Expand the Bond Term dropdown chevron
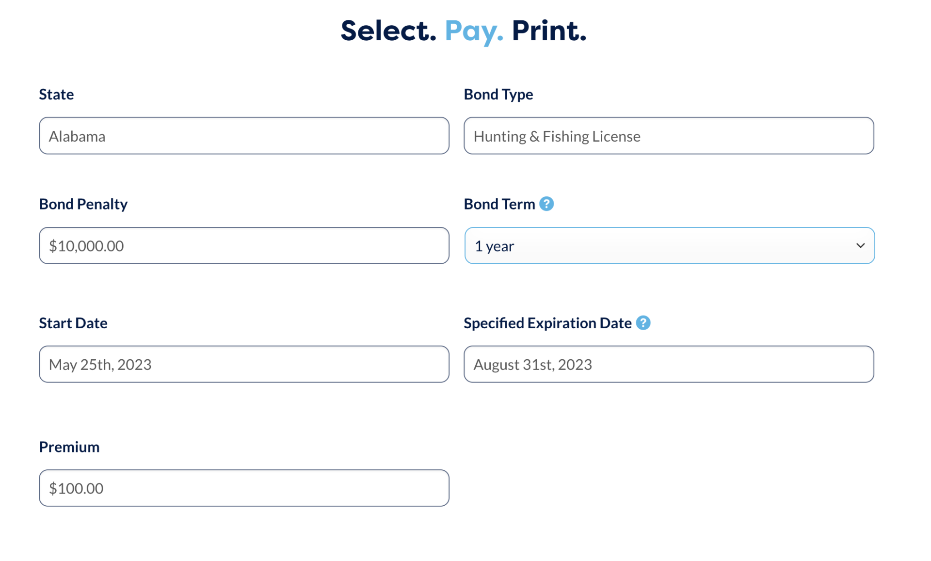Image resolution: width=931 pixels, height=561 pixels. coord(860,246)
